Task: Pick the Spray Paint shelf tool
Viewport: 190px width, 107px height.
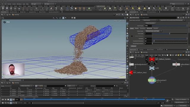Action: (51, 9)
